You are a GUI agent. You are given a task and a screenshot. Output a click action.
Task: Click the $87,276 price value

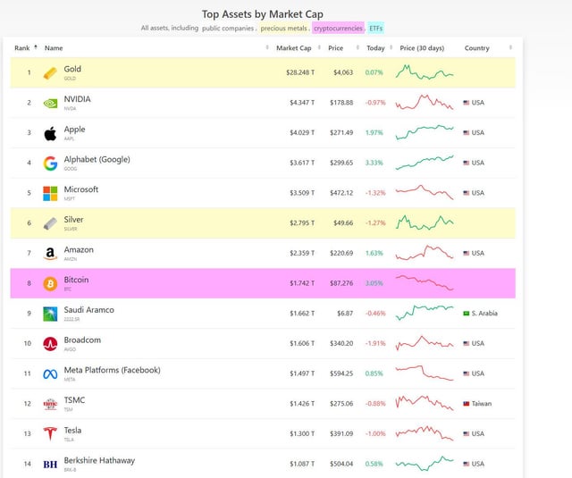point(341,283)
